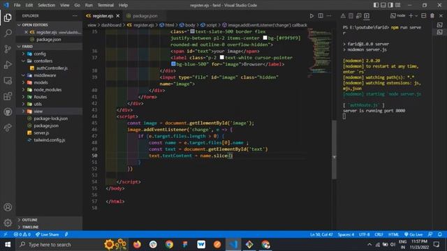The image size is (447, 251).
Task: Expand the Timeline section
Action: (49, 227)
